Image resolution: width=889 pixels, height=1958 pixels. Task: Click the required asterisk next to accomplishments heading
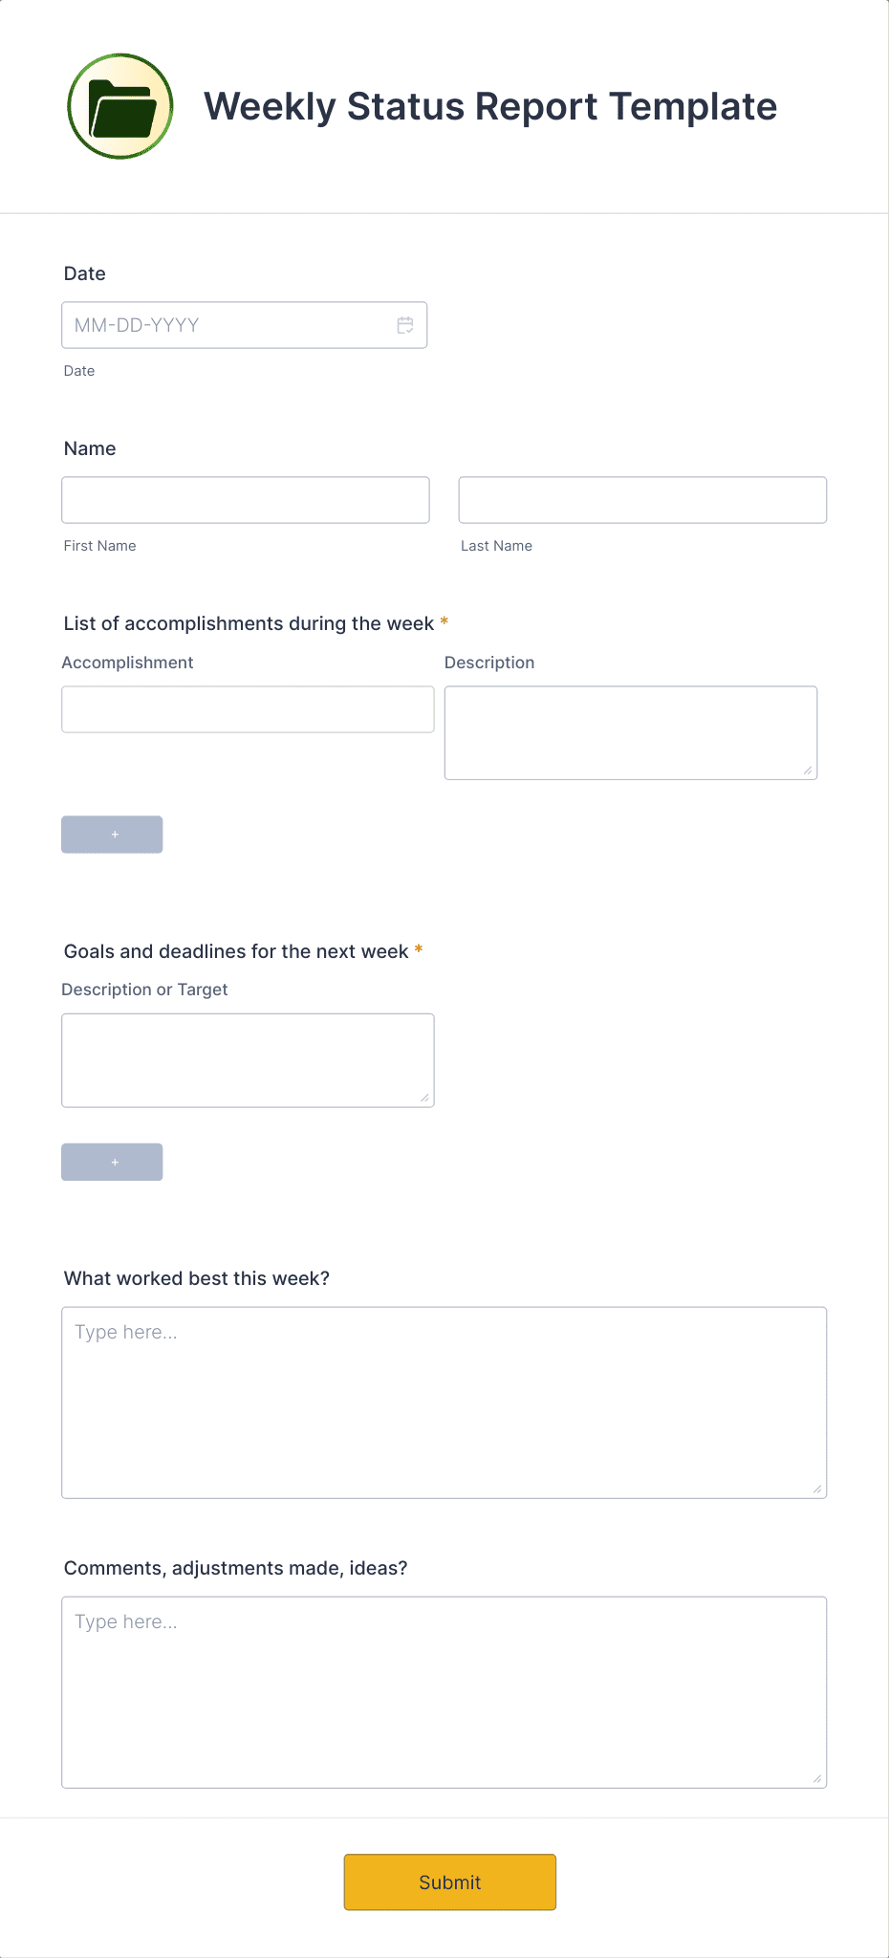pyautogui.click(x=444, y=622)
